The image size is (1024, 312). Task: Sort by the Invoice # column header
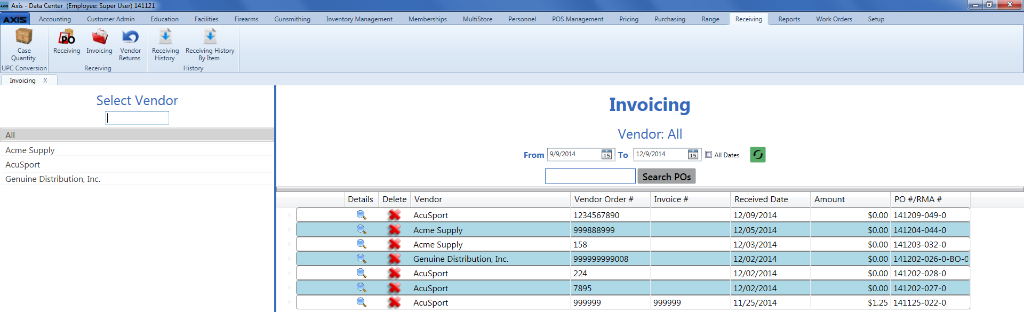(x=691, y=199)
